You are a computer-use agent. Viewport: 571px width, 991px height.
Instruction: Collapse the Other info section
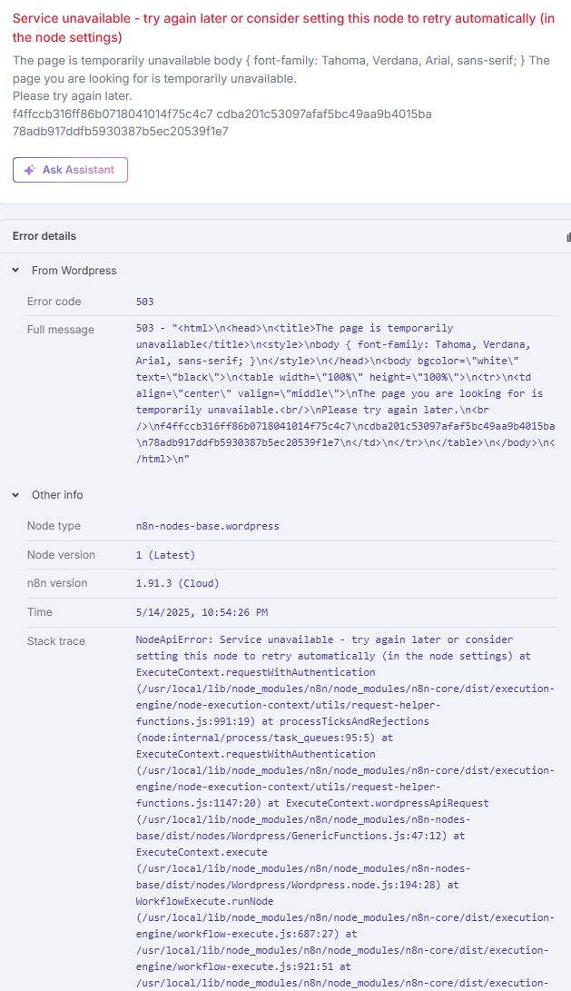pos(15,495)
